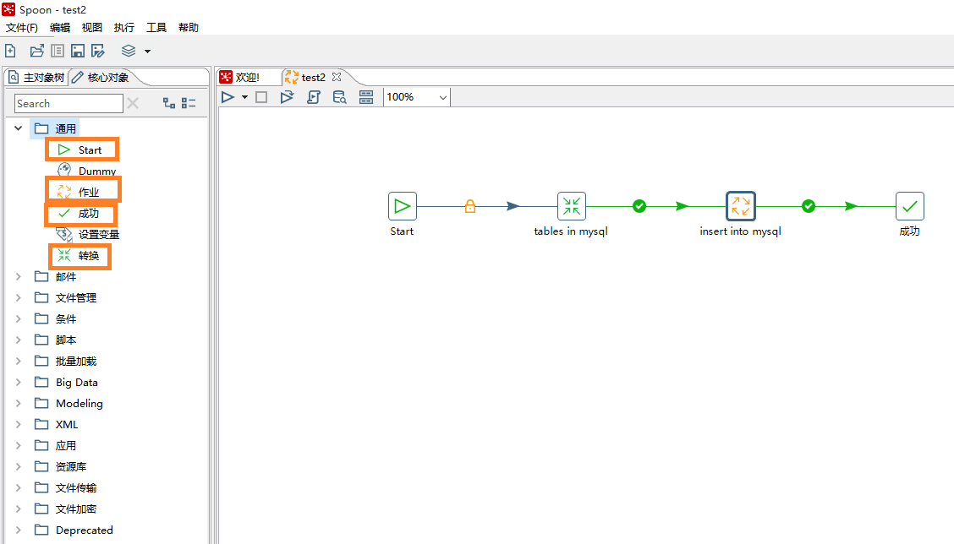Open the 编辑 menu
Image resolution: width=954 pixels, height=544 pixels.
point(60,27)
